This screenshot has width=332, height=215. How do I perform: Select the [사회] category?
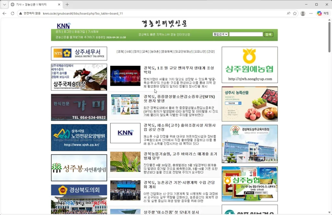(128, 51)
